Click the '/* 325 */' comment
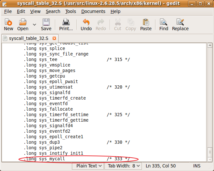 tap(118, 115)
